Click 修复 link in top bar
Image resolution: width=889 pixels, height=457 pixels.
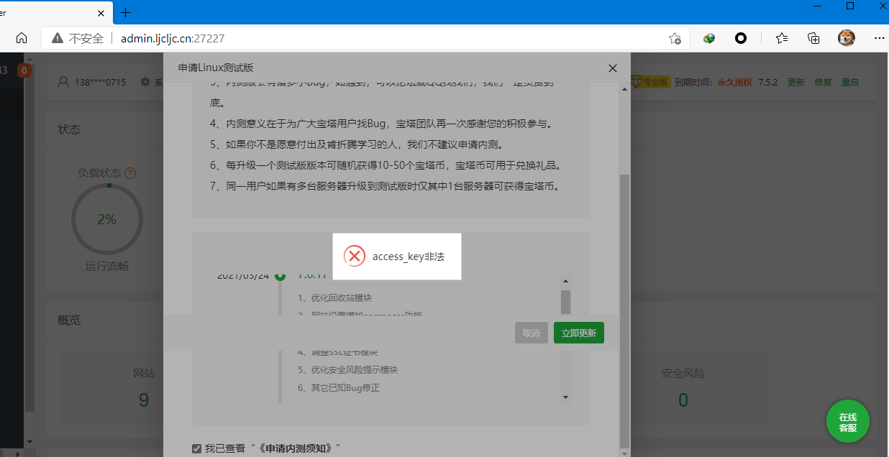(x=824, y=83)
